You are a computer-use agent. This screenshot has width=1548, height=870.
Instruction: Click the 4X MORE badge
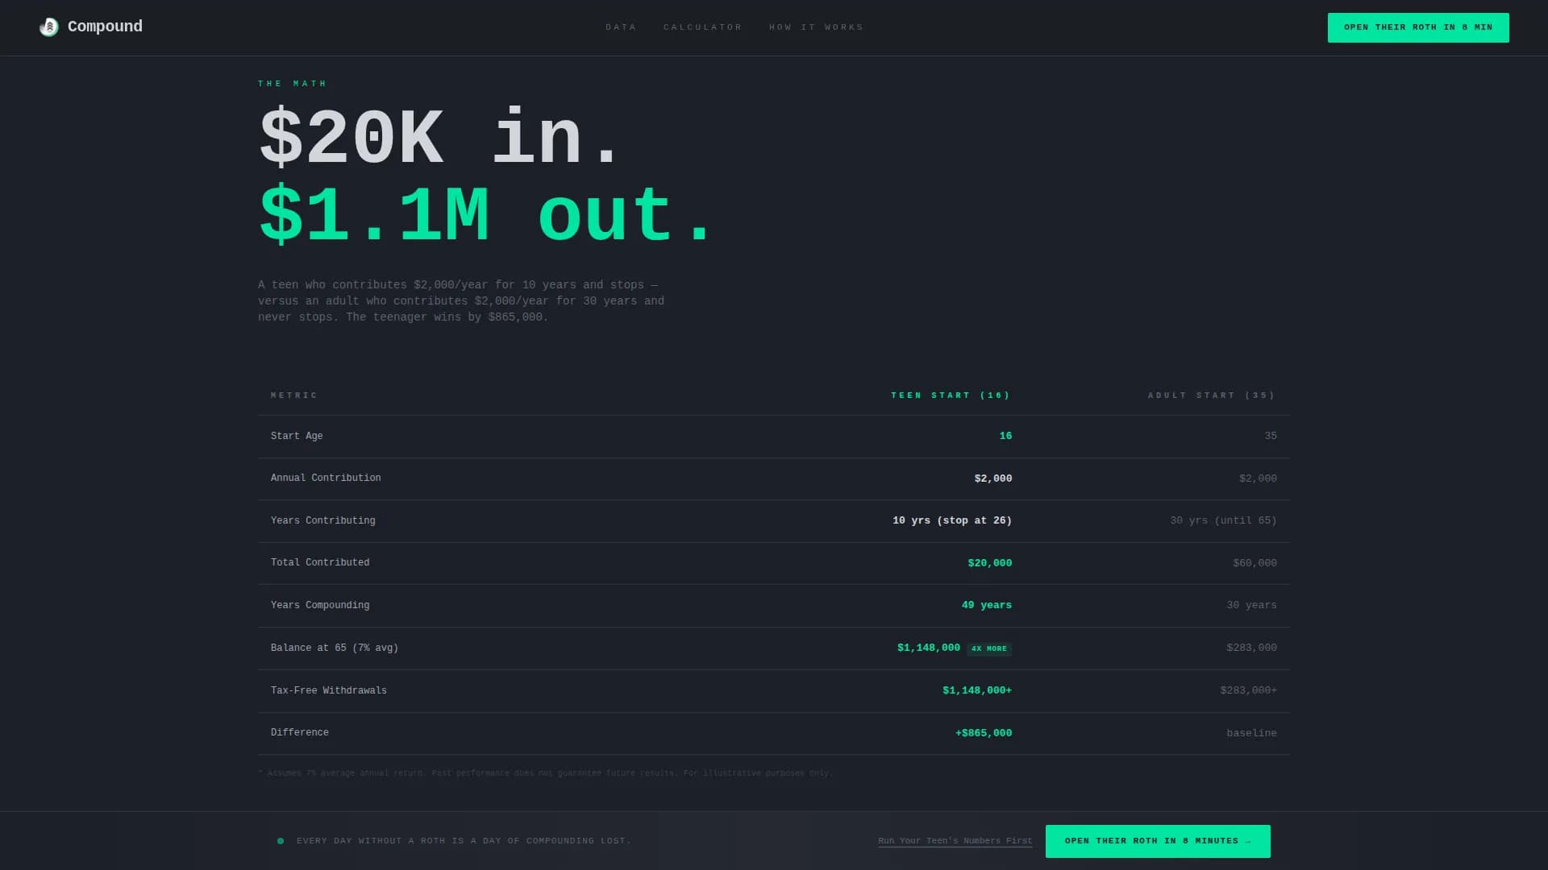[x=989, y=648]
